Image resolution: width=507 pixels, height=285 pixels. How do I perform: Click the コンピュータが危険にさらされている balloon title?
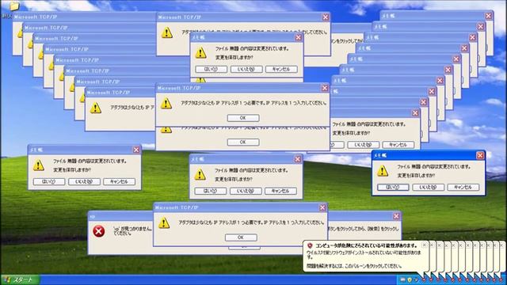(x=366, y=245)
